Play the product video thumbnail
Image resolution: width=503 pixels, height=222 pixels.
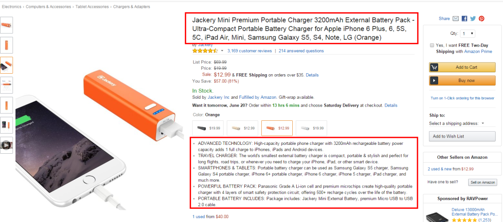click(x=7, y=145)
